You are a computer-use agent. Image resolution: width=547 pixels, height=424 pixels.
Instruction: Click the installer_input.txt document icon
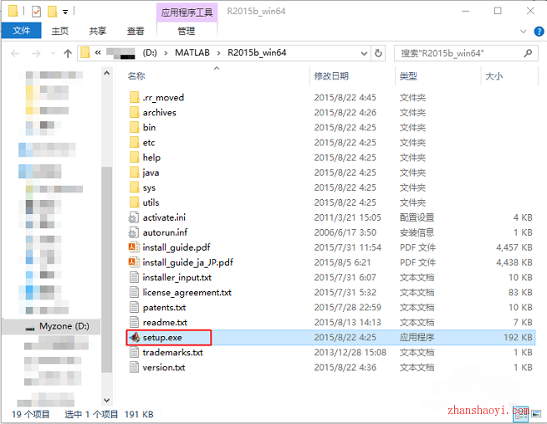[135, 278]
